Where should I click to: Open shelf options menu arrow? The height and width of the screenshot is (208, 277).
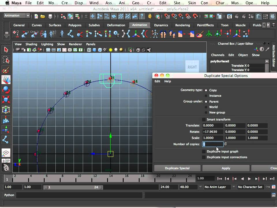(x=7, y=37)
